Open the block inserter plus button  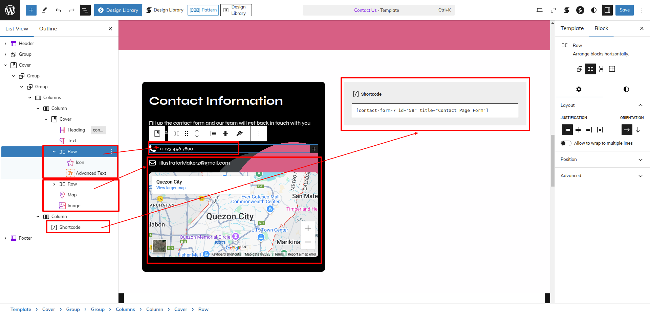click(x=31, y=10)
